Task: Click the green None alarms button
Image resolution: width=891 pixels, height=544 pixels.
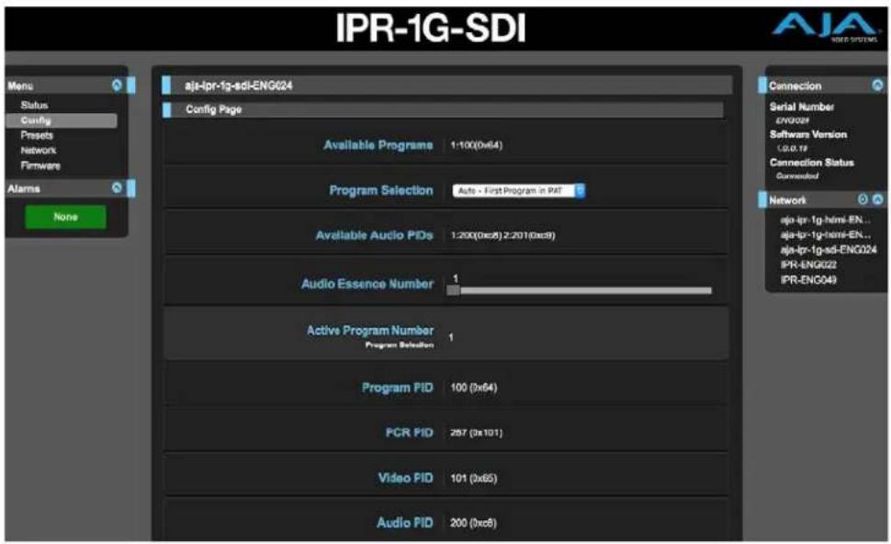Action: (x=65, y=217)
